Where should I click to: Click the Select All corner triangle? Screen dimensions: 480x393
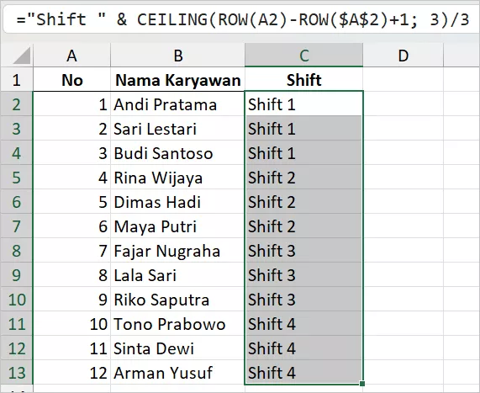click(x=22, y=56)
